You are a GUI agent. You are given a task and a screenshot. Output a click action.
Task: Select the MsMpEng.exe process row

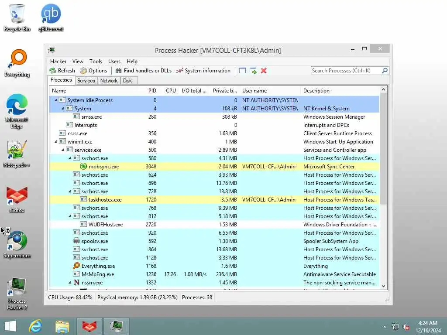(214, 274)
